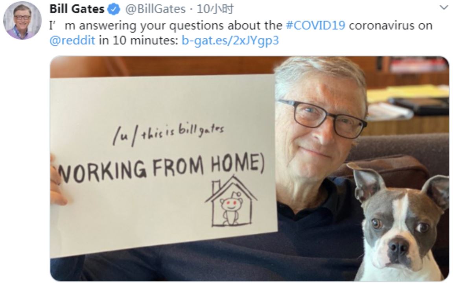Open the #COVID19 hashtag
Image resolution: width=455 pixels, height=284 pixels.
coord(315,25)
